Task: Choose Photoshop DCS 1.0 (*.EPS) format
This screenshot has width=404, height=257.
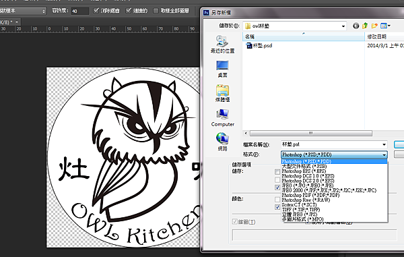Action: [x=334, y=176]
